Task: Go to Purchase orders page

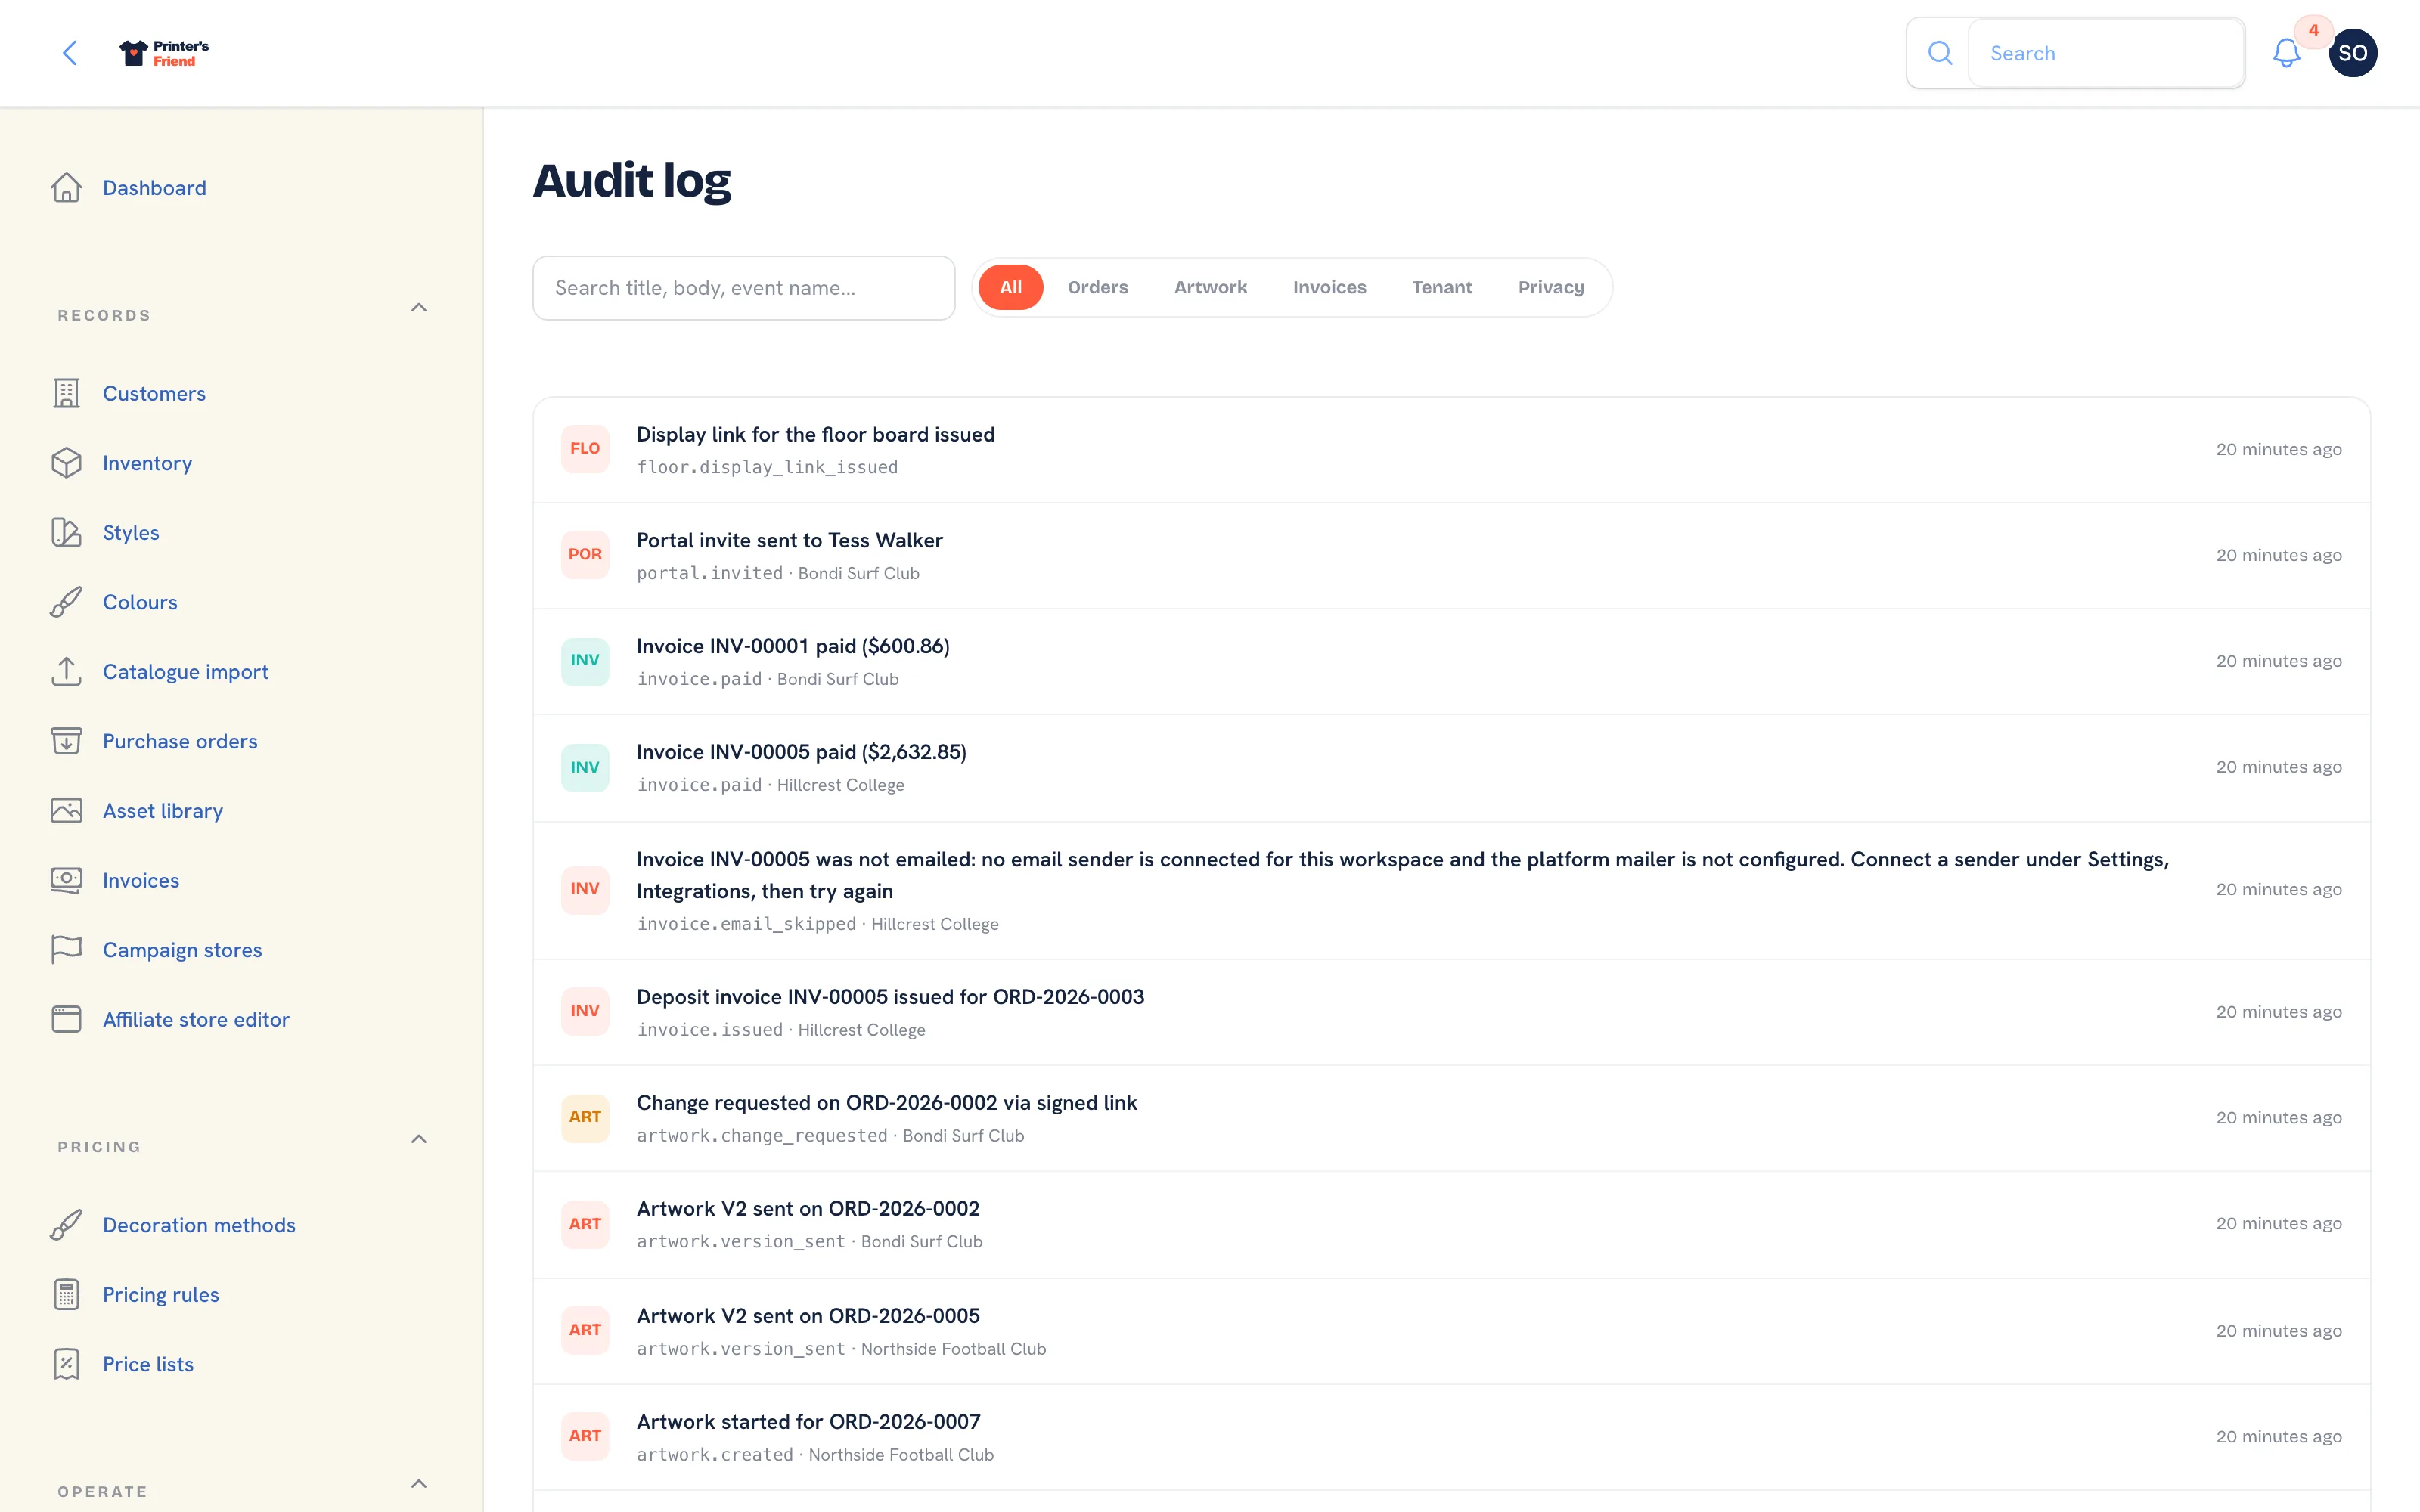Action: pos(180,741)
